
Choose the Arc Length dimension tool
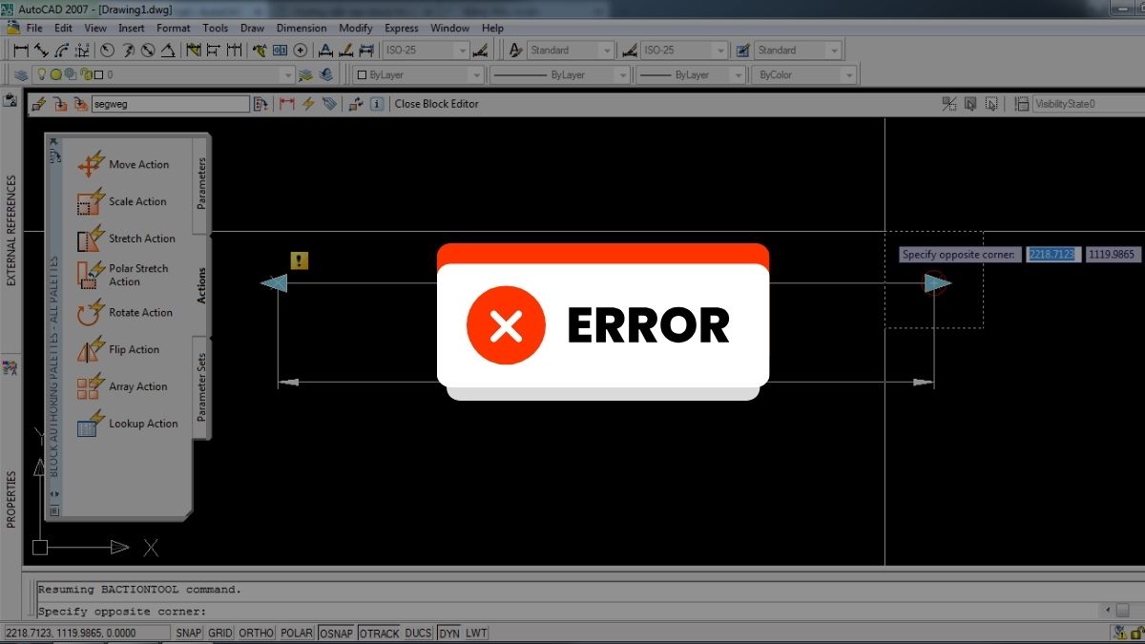click(x=62, y=50)
